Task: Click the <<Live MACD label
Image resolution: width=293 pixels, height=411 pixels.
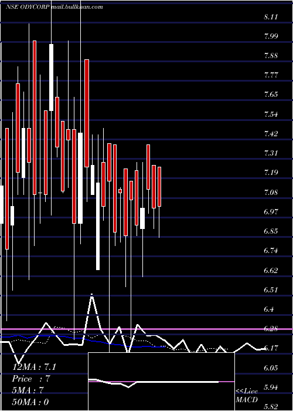Action: (247, 396)
